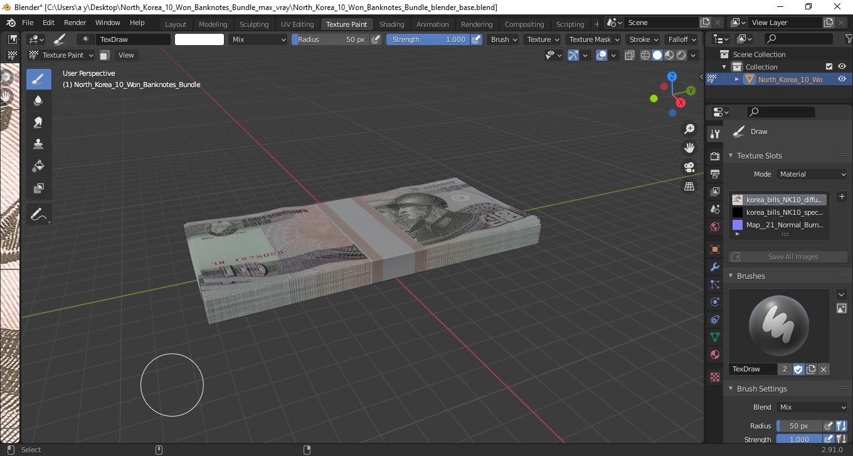This screenshot has height=456, width=853.
Task: Click the white brush color swatch
Action: point(199,39)
